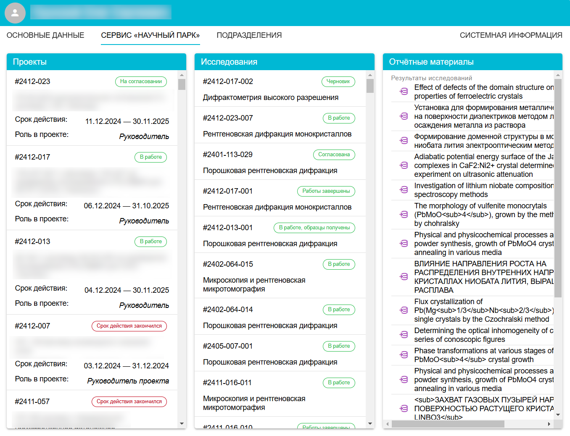This screenshot has width=570, height=436.
Task: Click the 'В работе' badge of project #2412-013
Action: [150, 242]
